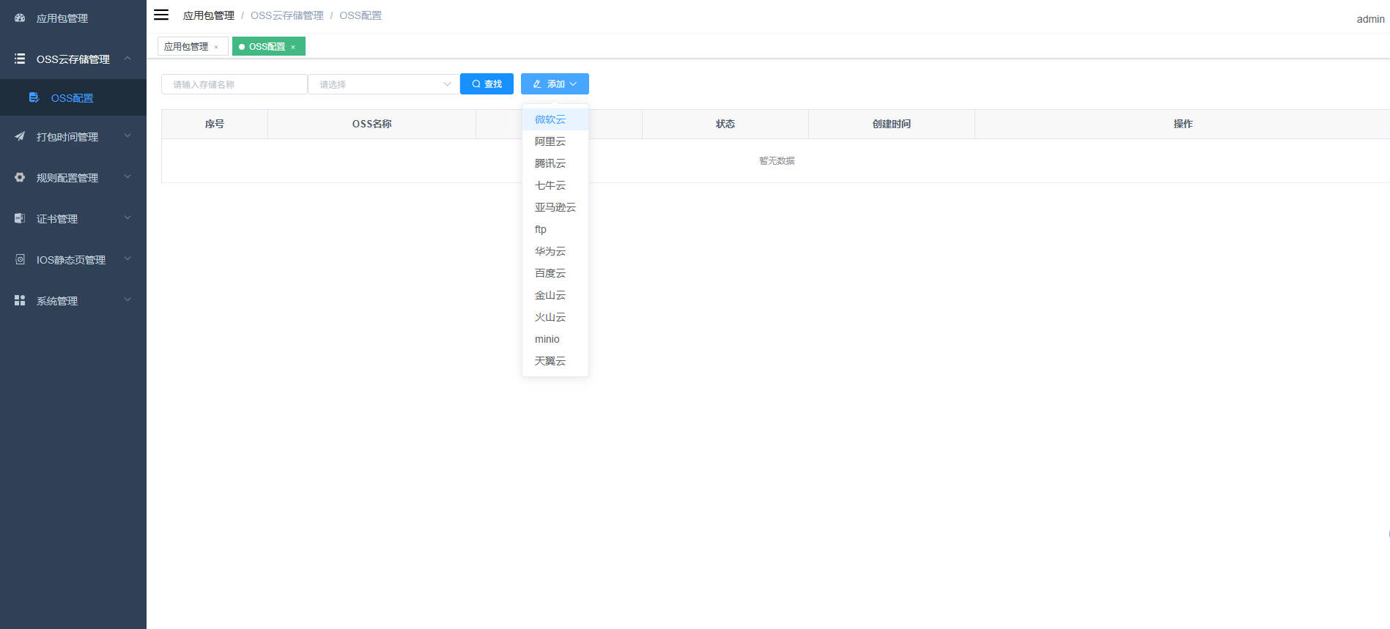
Task: Close the OSS配置 tab
Action: pos(293,47)
